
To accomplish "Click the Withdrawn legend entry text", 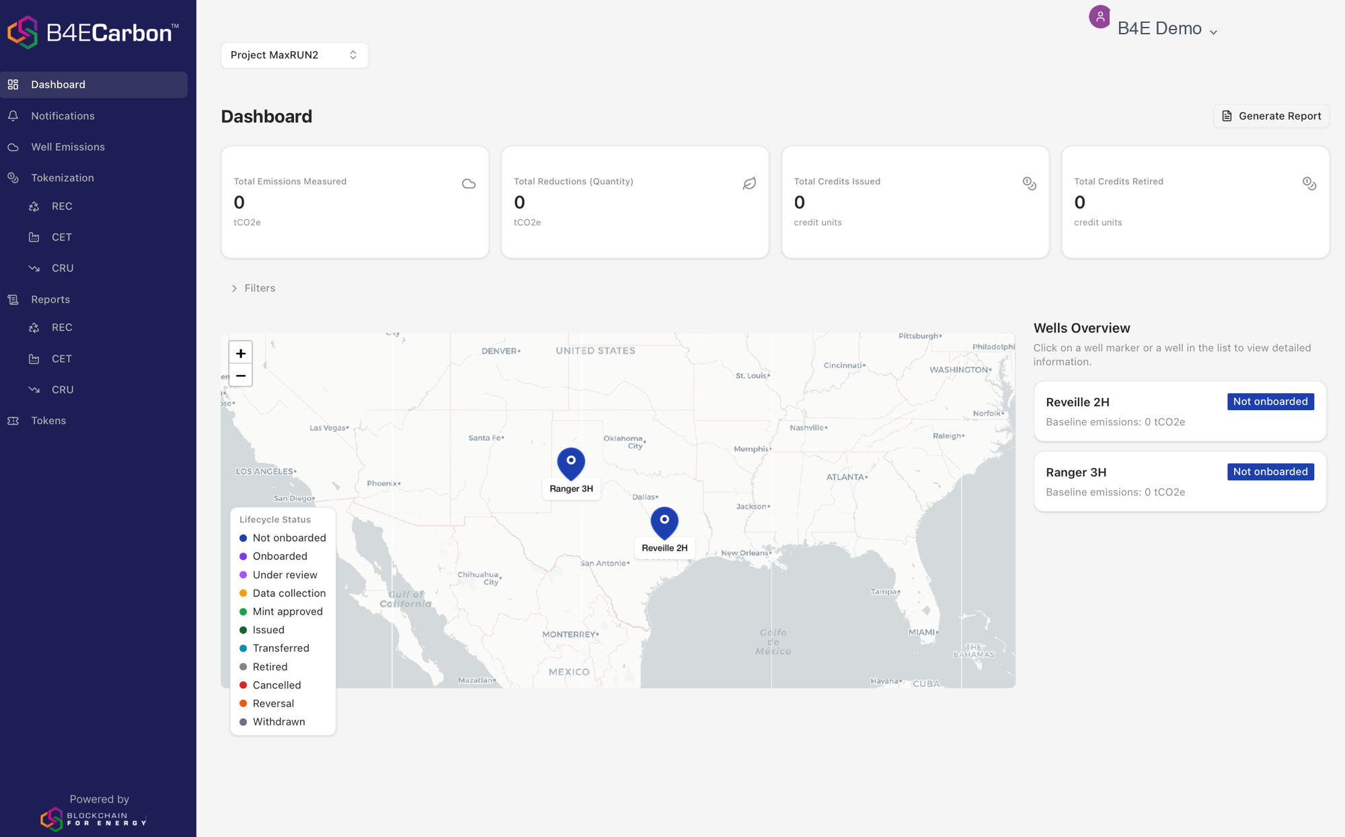I will point(279,722).
